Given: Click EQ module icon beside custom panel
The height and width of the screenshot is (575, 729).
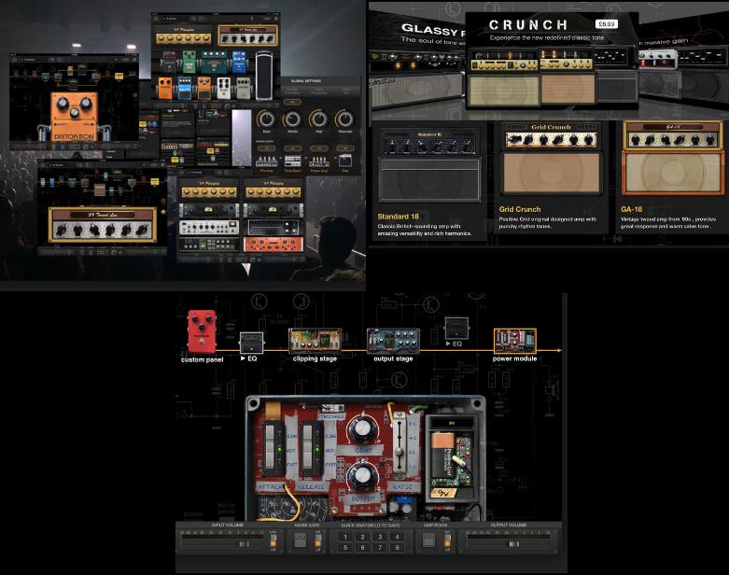Looking at the screenshot, I should pyautogui.click(x=251, y=344).
